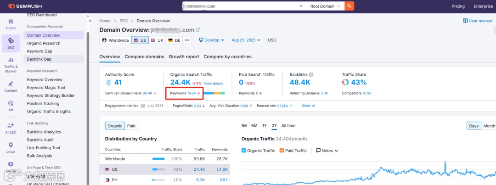The image size is (496, 185).
Task: Switch to Compare by countries tab
Action: coord(227,56)
